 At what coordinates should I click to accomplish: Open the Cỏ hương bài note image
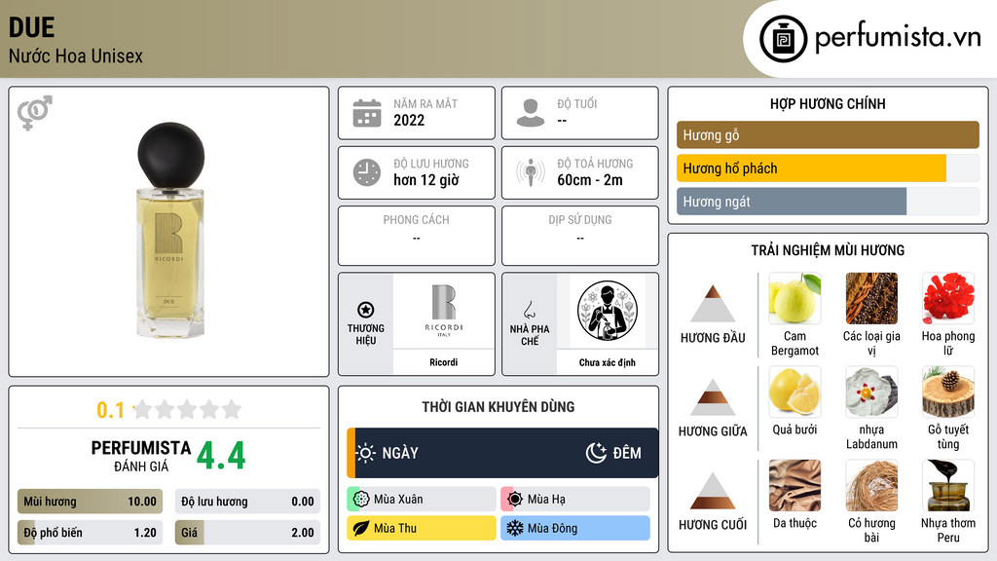click(871, 485)
